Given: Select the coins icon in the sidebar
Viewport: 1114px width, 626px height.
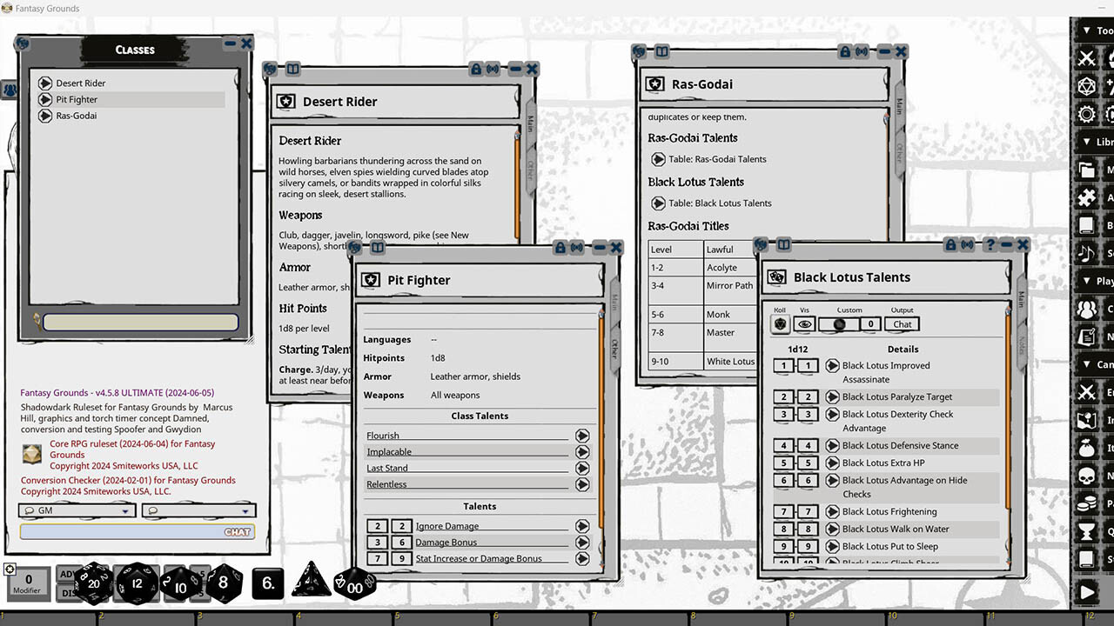Looking at the screenshot, I should 1087,503.
